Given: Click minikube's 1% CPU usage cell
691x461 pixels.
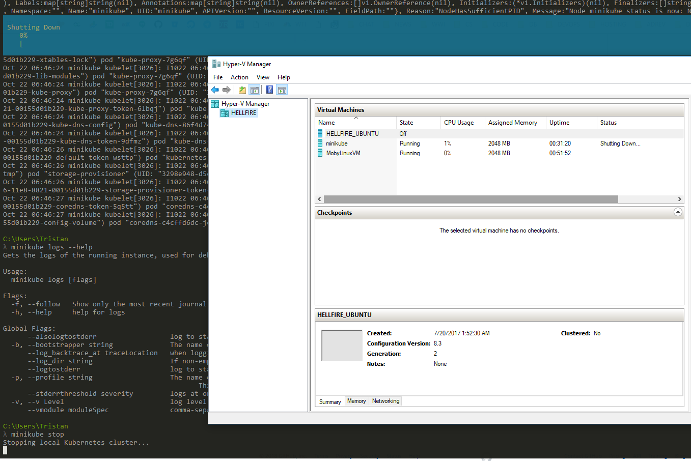Looking at the screenshot, I should click(x=448, y=143).
